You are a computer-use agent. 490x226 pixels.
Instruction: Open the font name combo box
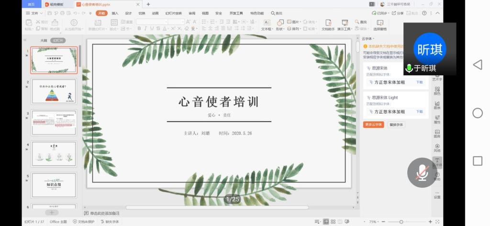(152, 22)
